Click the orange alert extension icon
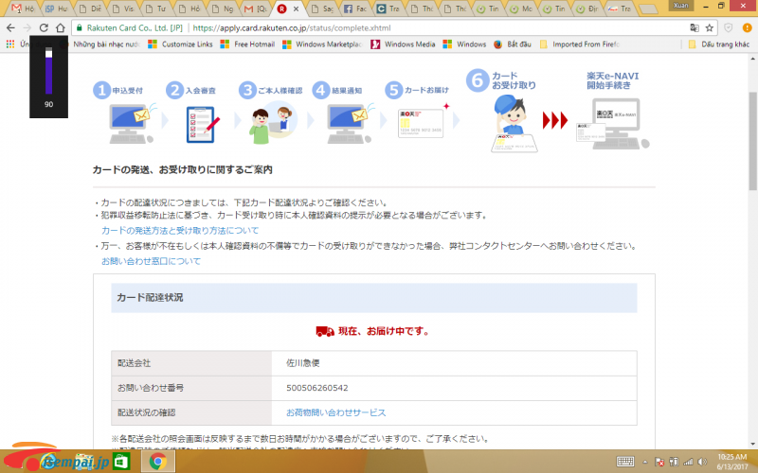 [x=747, y=28]
